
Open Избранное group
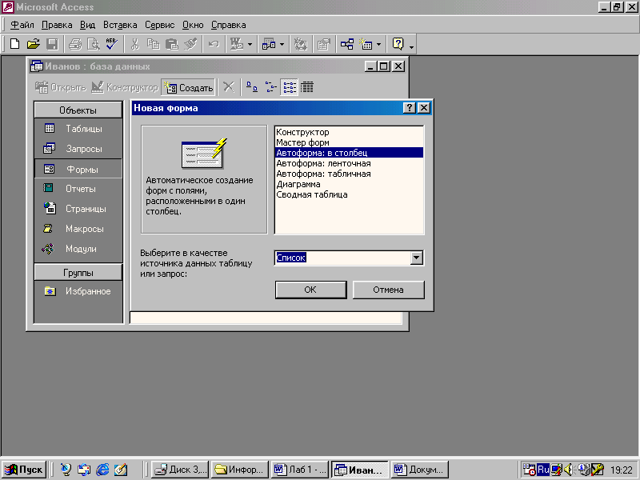click(78, 291)
